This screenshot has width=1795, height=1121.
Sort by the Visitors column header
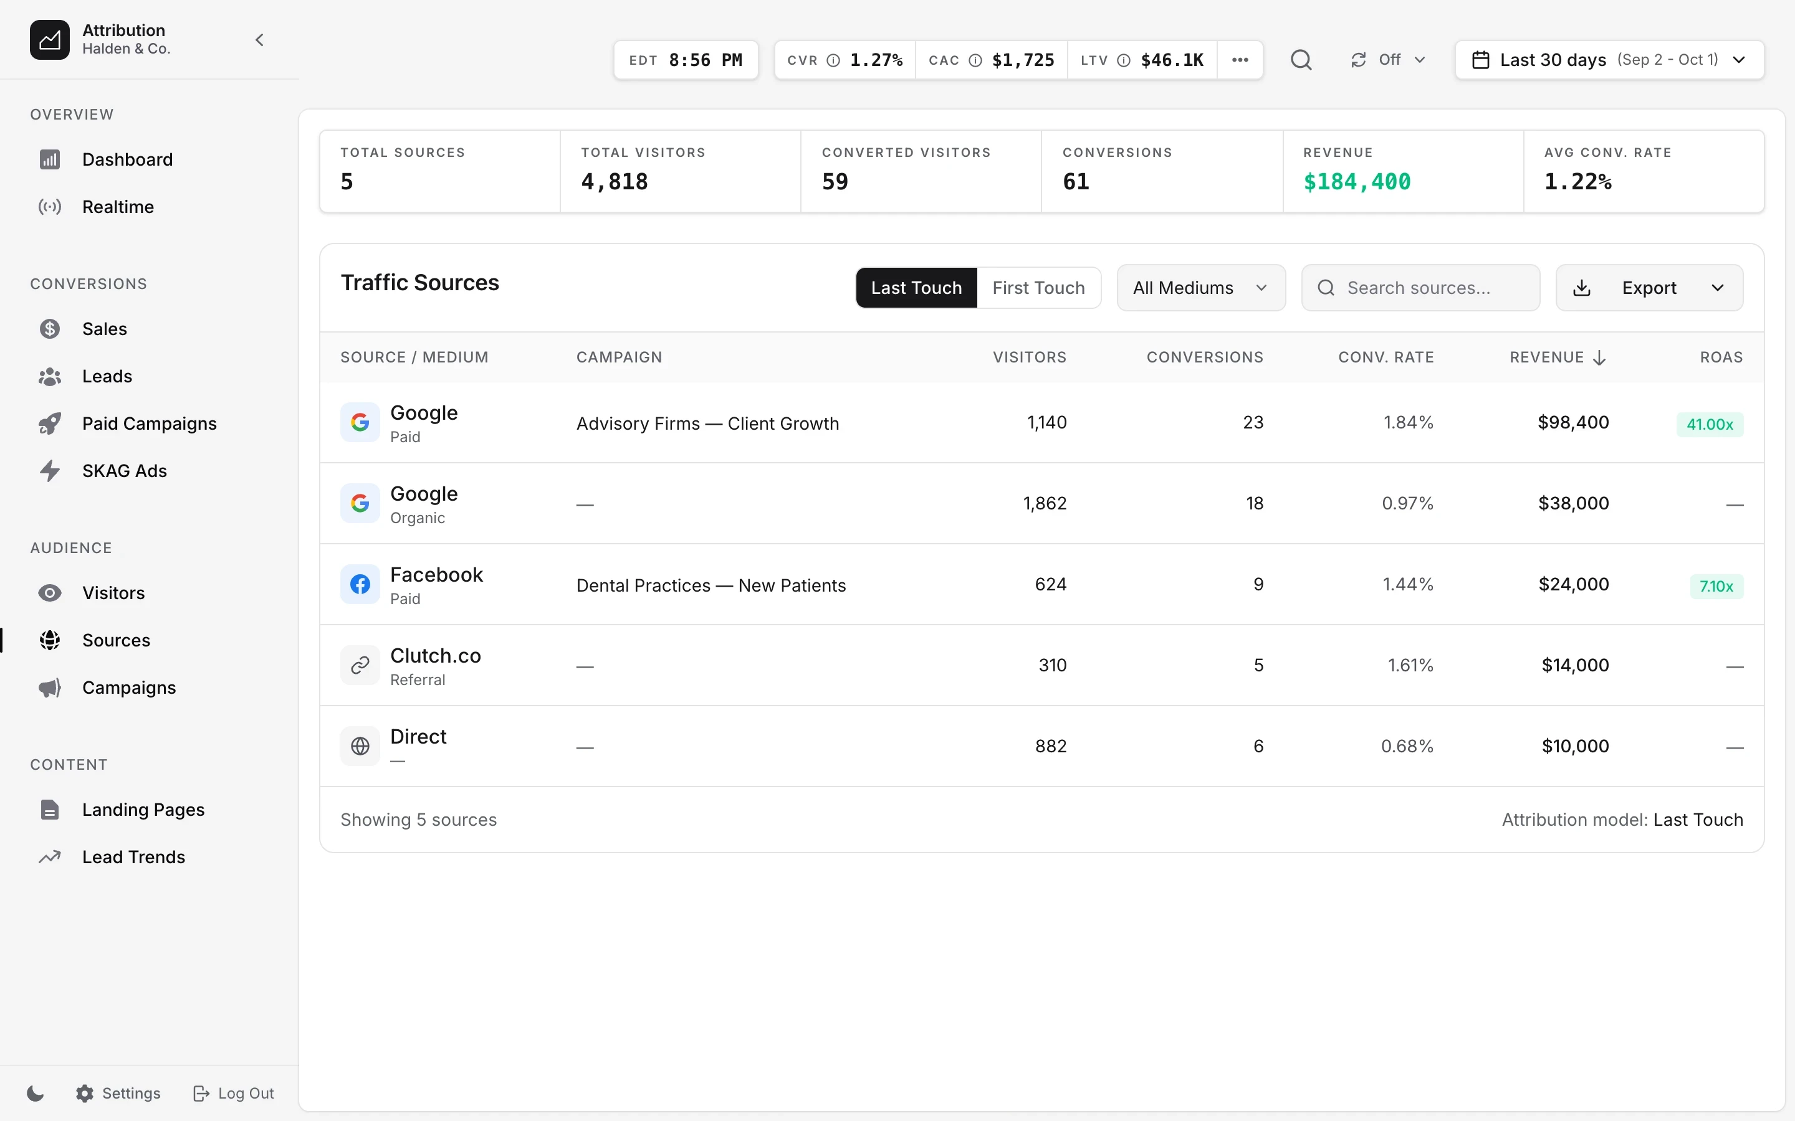[x=1030, y=357]
